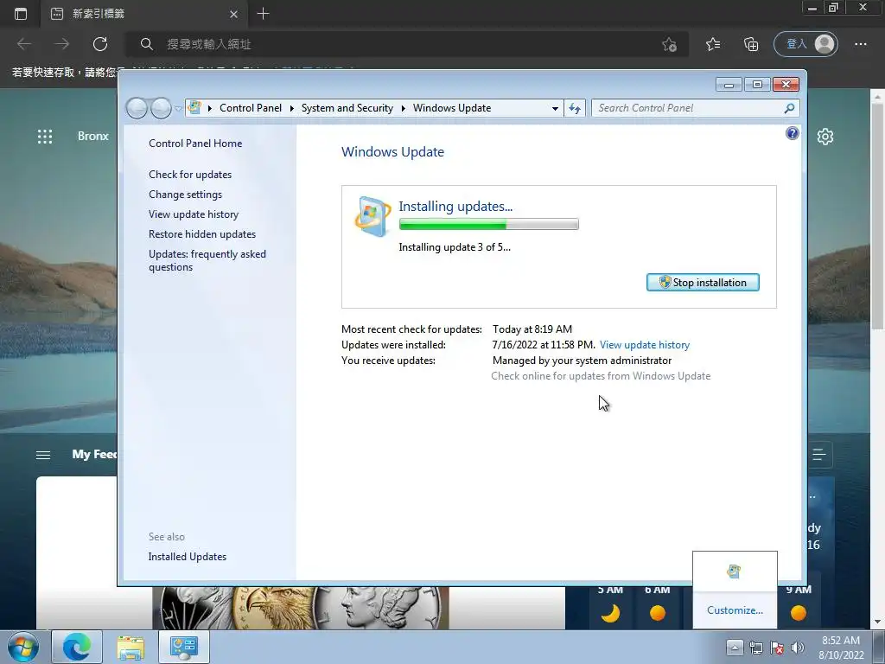Open recent pages dropdown beside navigation arrows
This screenshot has width=885, height=664.
[178, 108]
